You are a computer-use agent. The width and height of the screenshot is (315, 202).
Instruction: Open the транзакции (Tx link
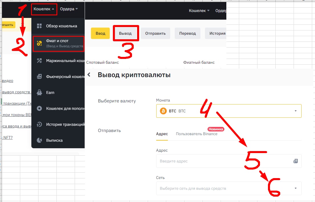[17, 104]
